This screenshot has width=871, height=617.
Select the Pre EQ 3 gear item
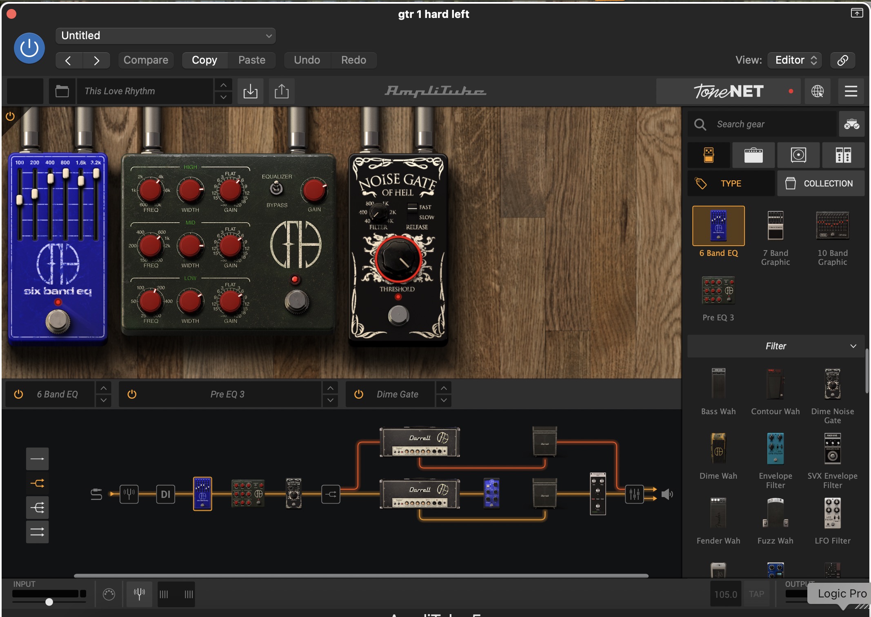718,291
